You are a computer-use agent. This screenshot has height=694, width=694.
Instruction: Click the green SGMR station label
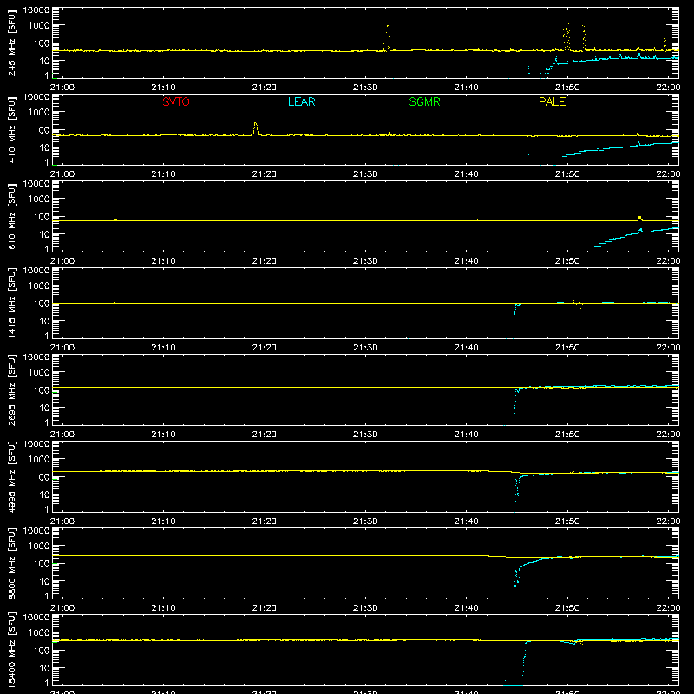click(x=424, y=101)
